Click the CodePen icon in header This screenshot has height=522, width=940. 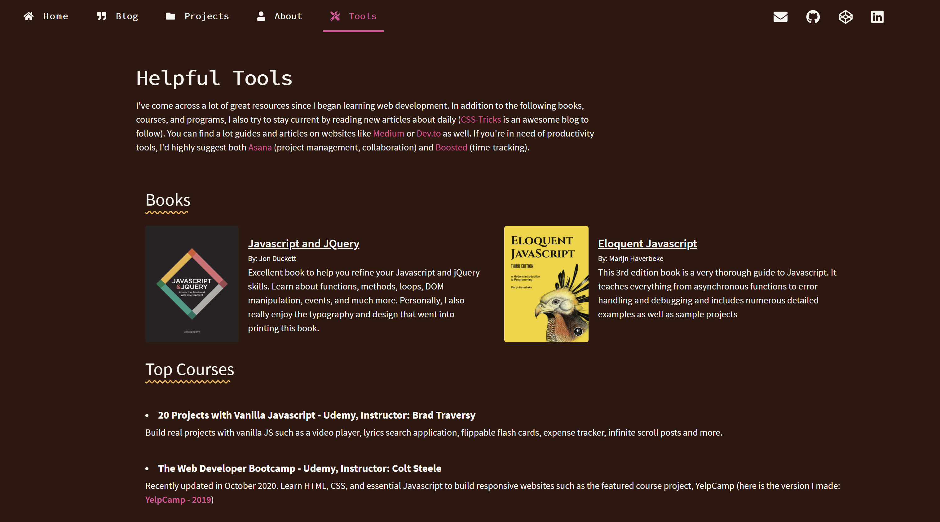pyautogui.click(x=845, y=17)
